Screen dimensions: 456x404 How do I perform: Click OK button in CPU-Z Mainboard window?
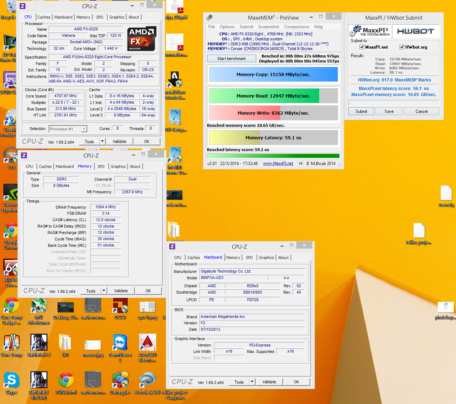[x=297, y=382]
